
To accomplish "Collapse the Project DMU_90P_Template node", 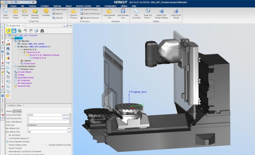I will 7,35.
